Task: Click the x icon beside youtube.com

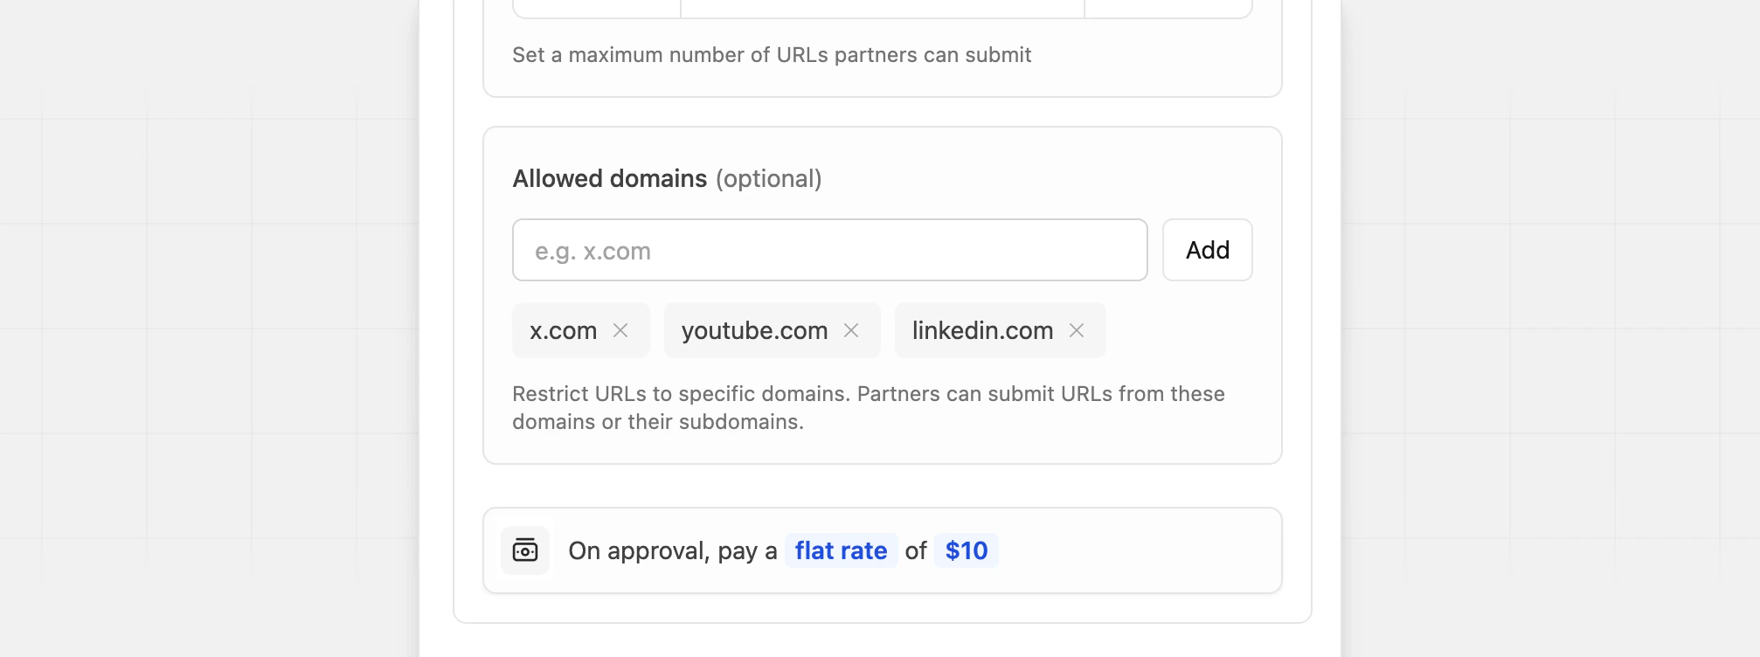Action: pyautogui.click(x=853, y=330)
